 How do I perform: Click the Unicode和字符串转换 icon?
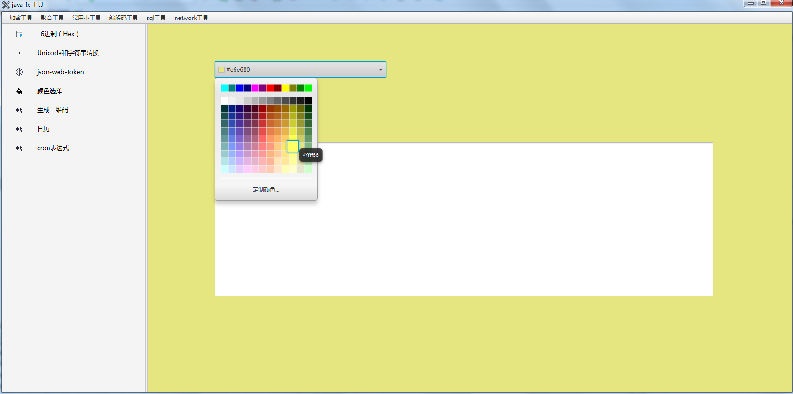(x=20, y=53)
